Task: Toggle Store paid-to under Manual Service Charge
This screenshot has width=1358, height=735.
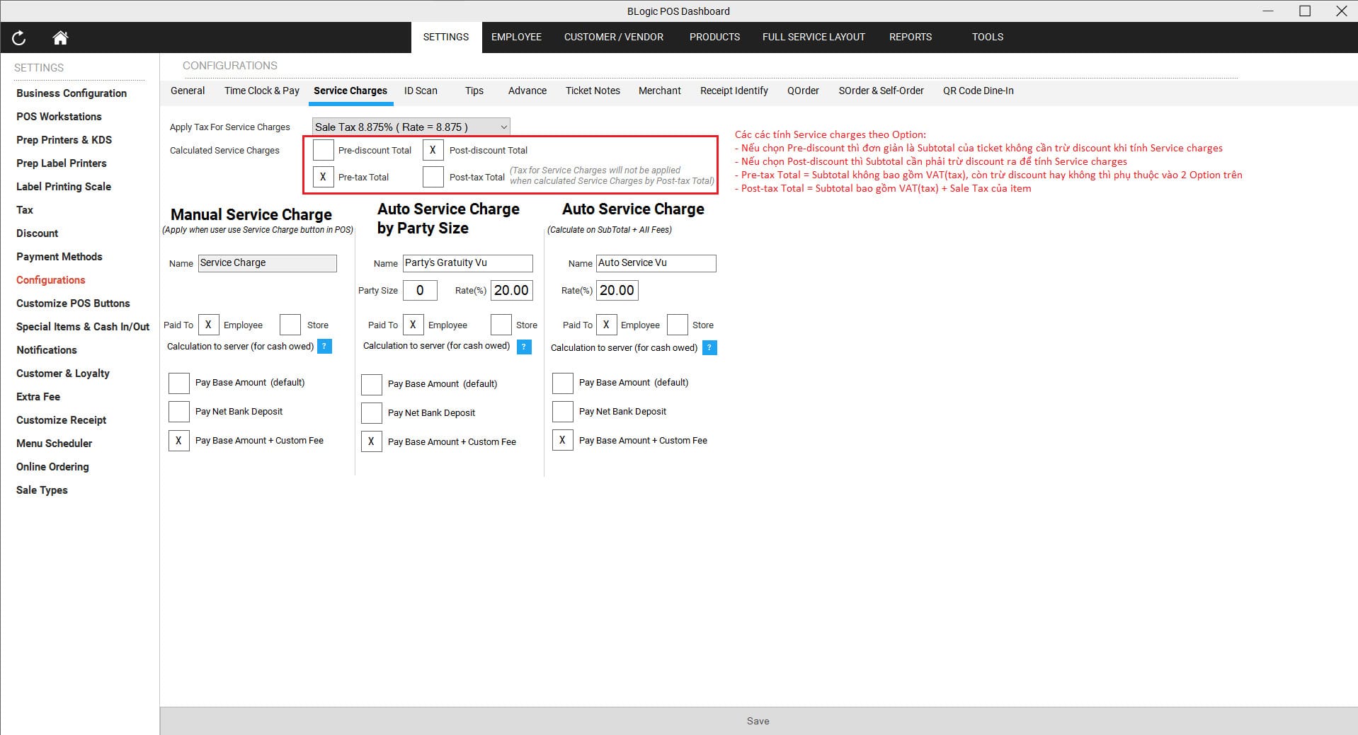Action: coord(290,325)
